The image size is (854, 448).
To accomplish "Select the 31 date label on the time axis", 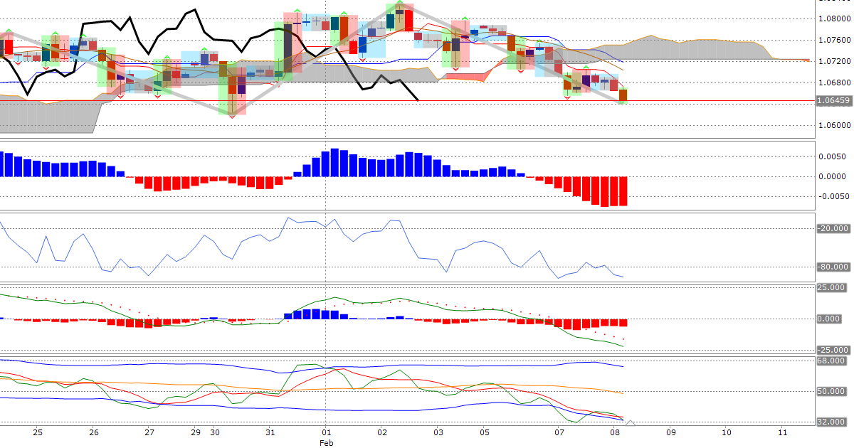I will pyautogui.click(x=270, y=432).
